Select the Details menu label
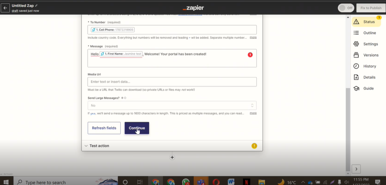The image size is (386, 185). point(369,77)
